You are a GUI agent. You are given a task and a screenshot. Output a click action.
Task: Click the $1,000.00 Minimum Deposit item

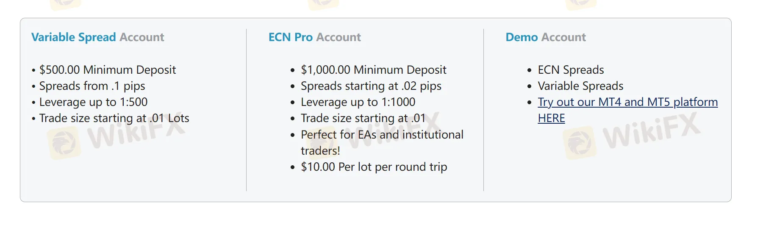(x=373, y=70)
